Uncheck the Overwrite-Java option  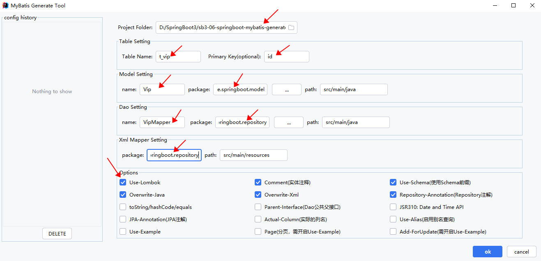[x=123, y=195]
